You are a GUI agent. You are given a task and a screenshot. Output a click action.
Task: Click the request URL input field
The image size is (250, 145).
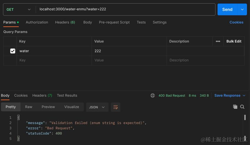click(x=125, y=9)
